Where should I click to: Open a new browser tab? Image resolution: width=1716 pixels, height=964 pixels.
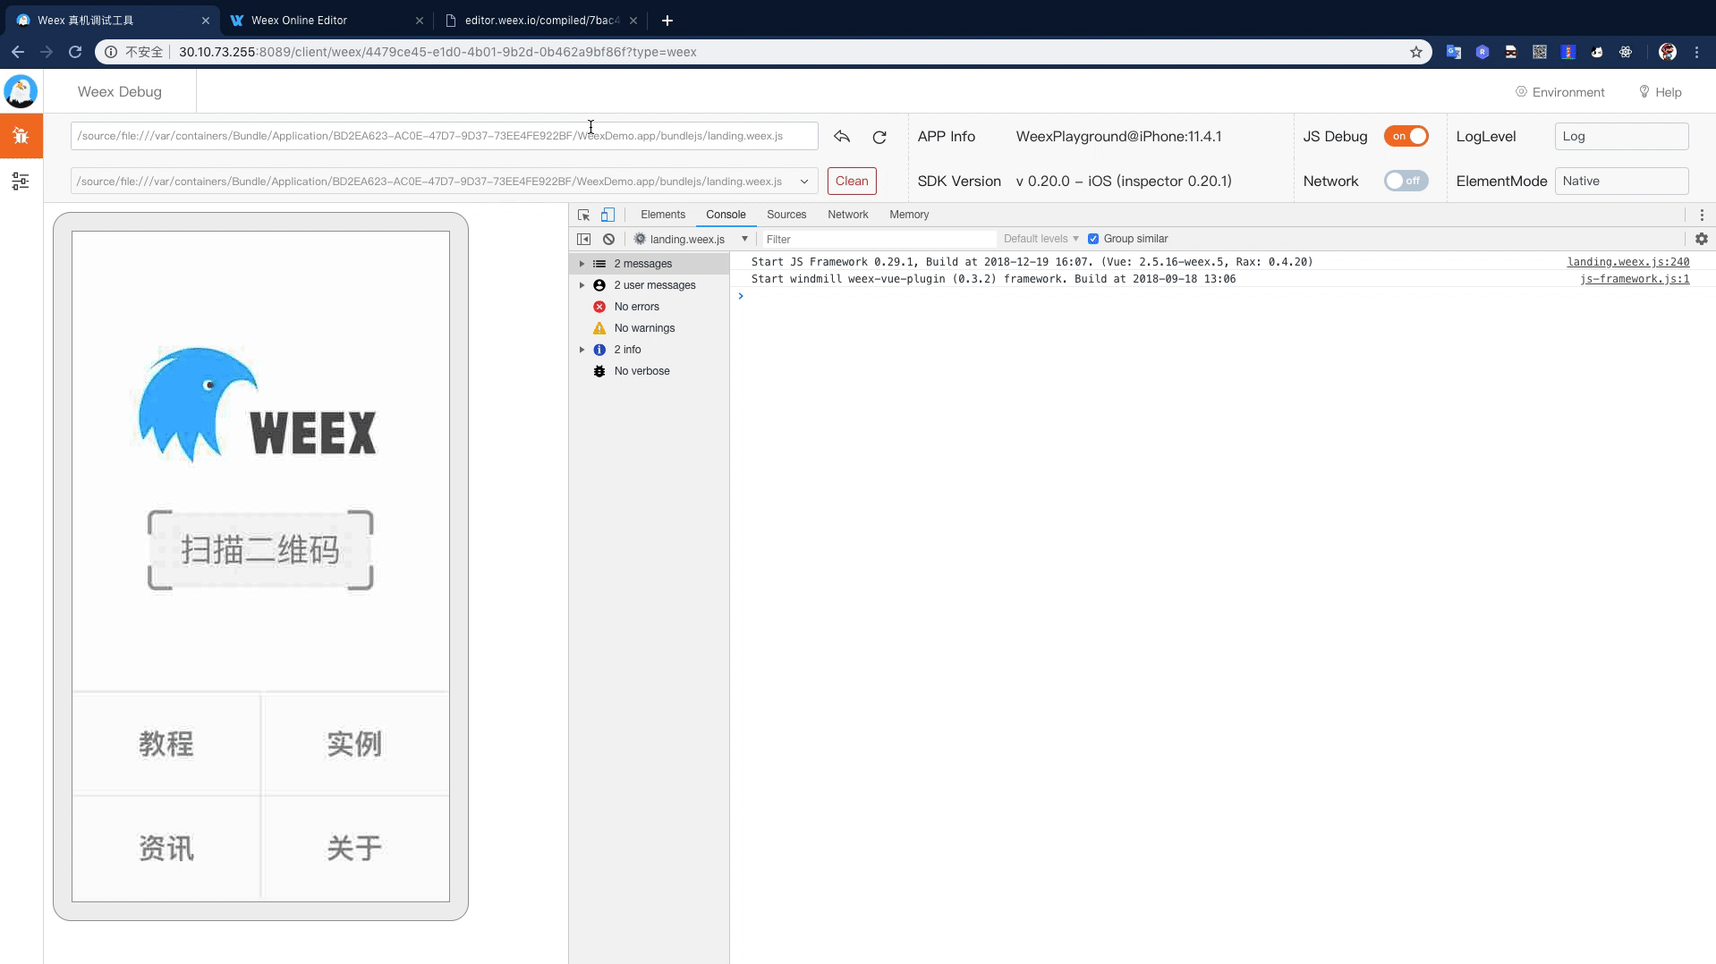(667, 20)
